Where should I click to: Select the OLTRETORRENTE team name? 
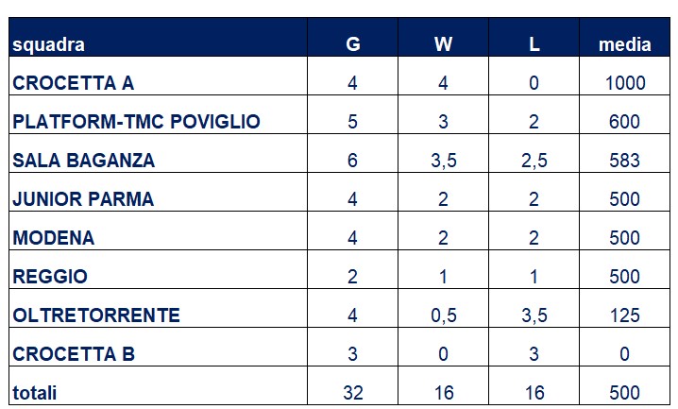point(96,315)
